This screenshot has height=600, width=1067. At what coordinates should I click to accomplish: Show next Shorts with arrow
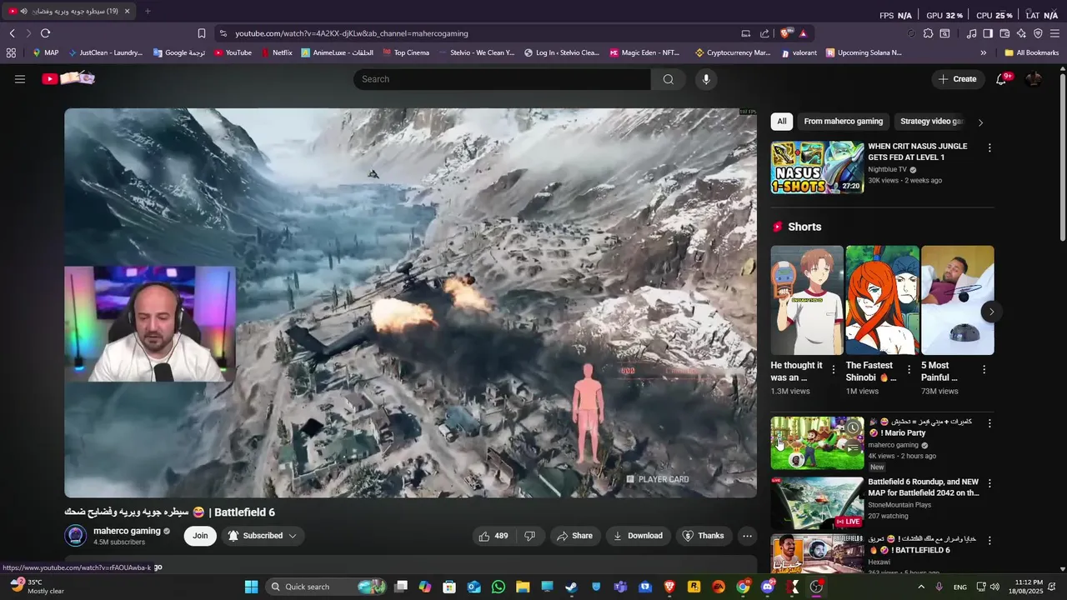click(x=991, y=312)
